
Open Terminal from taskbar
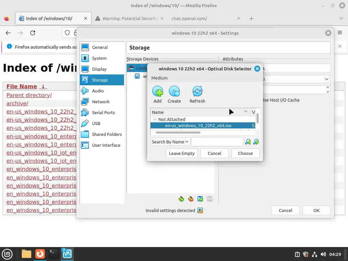(53, 254)
